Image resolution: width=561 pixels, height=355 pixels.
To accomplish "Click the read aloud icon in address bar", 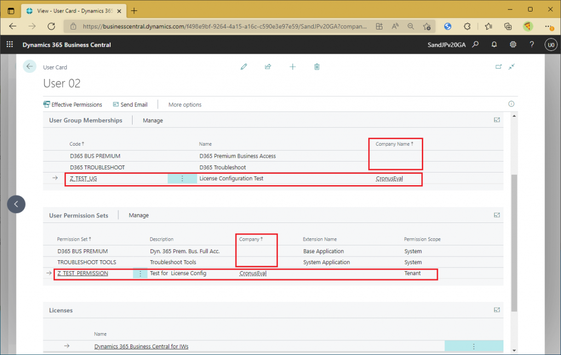I will point(395,26).
